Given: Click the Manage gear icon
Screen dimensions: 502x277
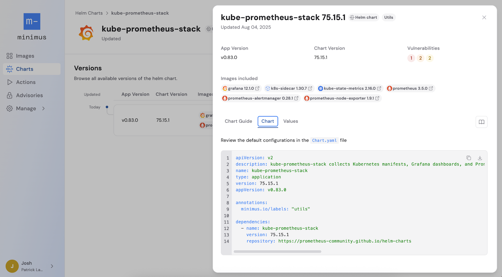Looking at the screenshot, I should pos(10,108).
